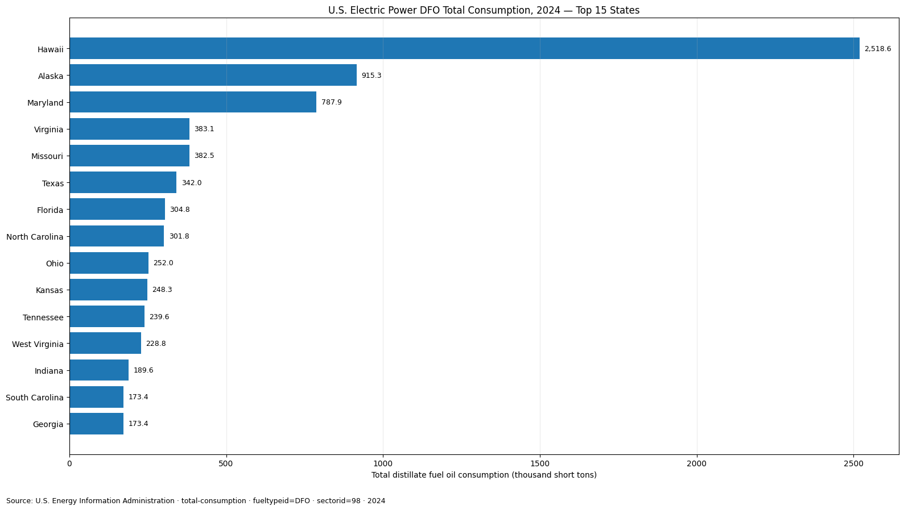Image resolution: width=904 pixels, height=510 pixels.
Task: Click the 'Ohio' axis label
Action: click(55, 264)
